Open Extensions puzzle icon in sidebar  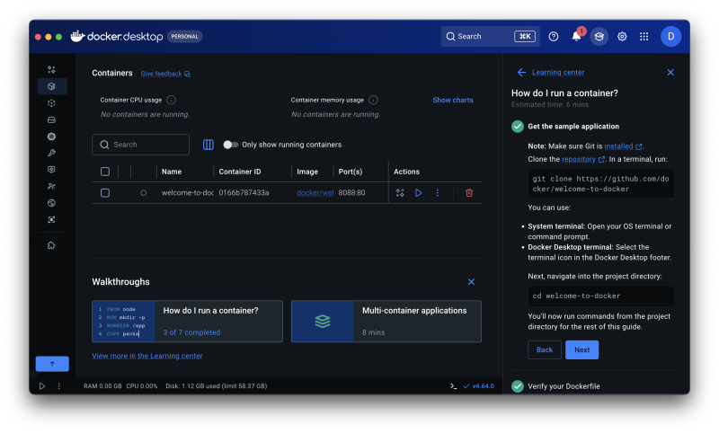pos(52,245)
